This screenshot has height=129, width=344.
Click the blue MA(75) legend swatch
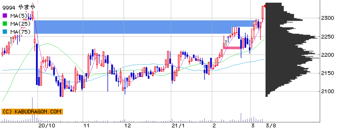point(5,32)
